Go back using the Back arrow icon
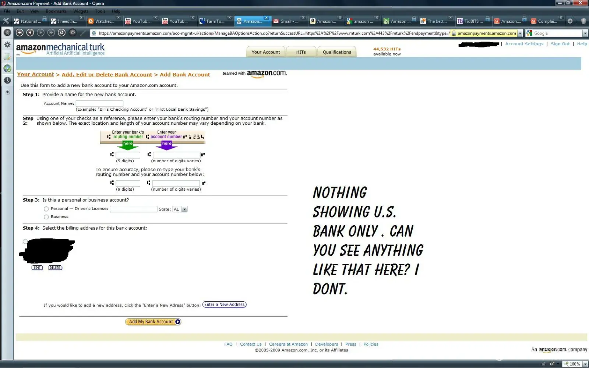This screenshot has width=589, height=368. [30, 33]
